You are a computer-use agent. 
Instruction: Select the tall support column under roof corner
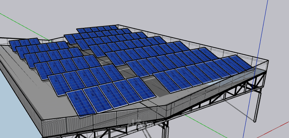click(x=257, y=105)
